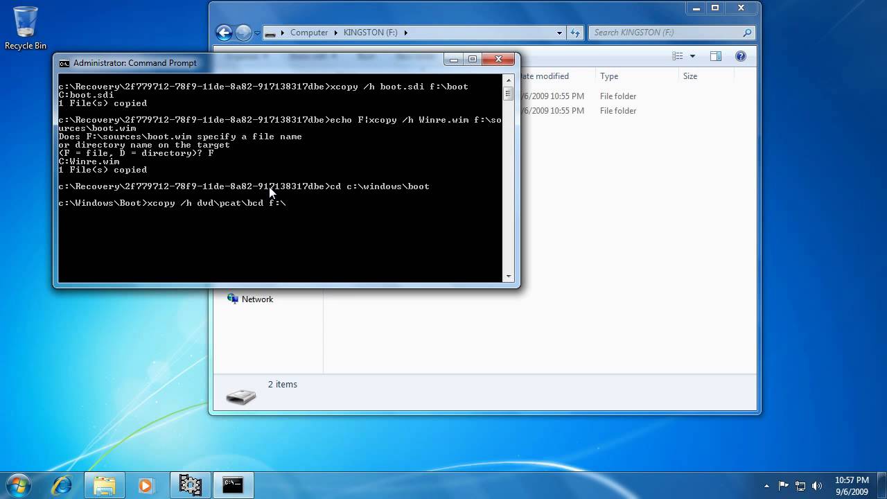Open the Start menu orb
This screenshot has height=499, width=887.
coord(18,485)
